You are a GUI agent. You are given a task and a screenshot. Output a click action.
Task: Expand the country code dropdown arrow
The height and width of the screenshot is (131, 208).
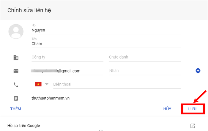click(47, 84)
